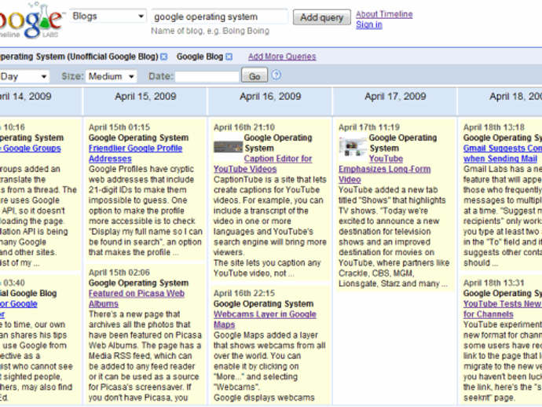Click the Go button
The height and width of the screenshot is (407, 542).
click(x=255, y=75)
